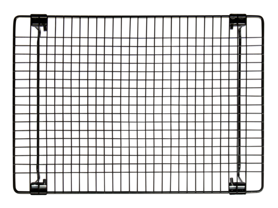Select the rack's top-left rounded corner

point(16,17)
